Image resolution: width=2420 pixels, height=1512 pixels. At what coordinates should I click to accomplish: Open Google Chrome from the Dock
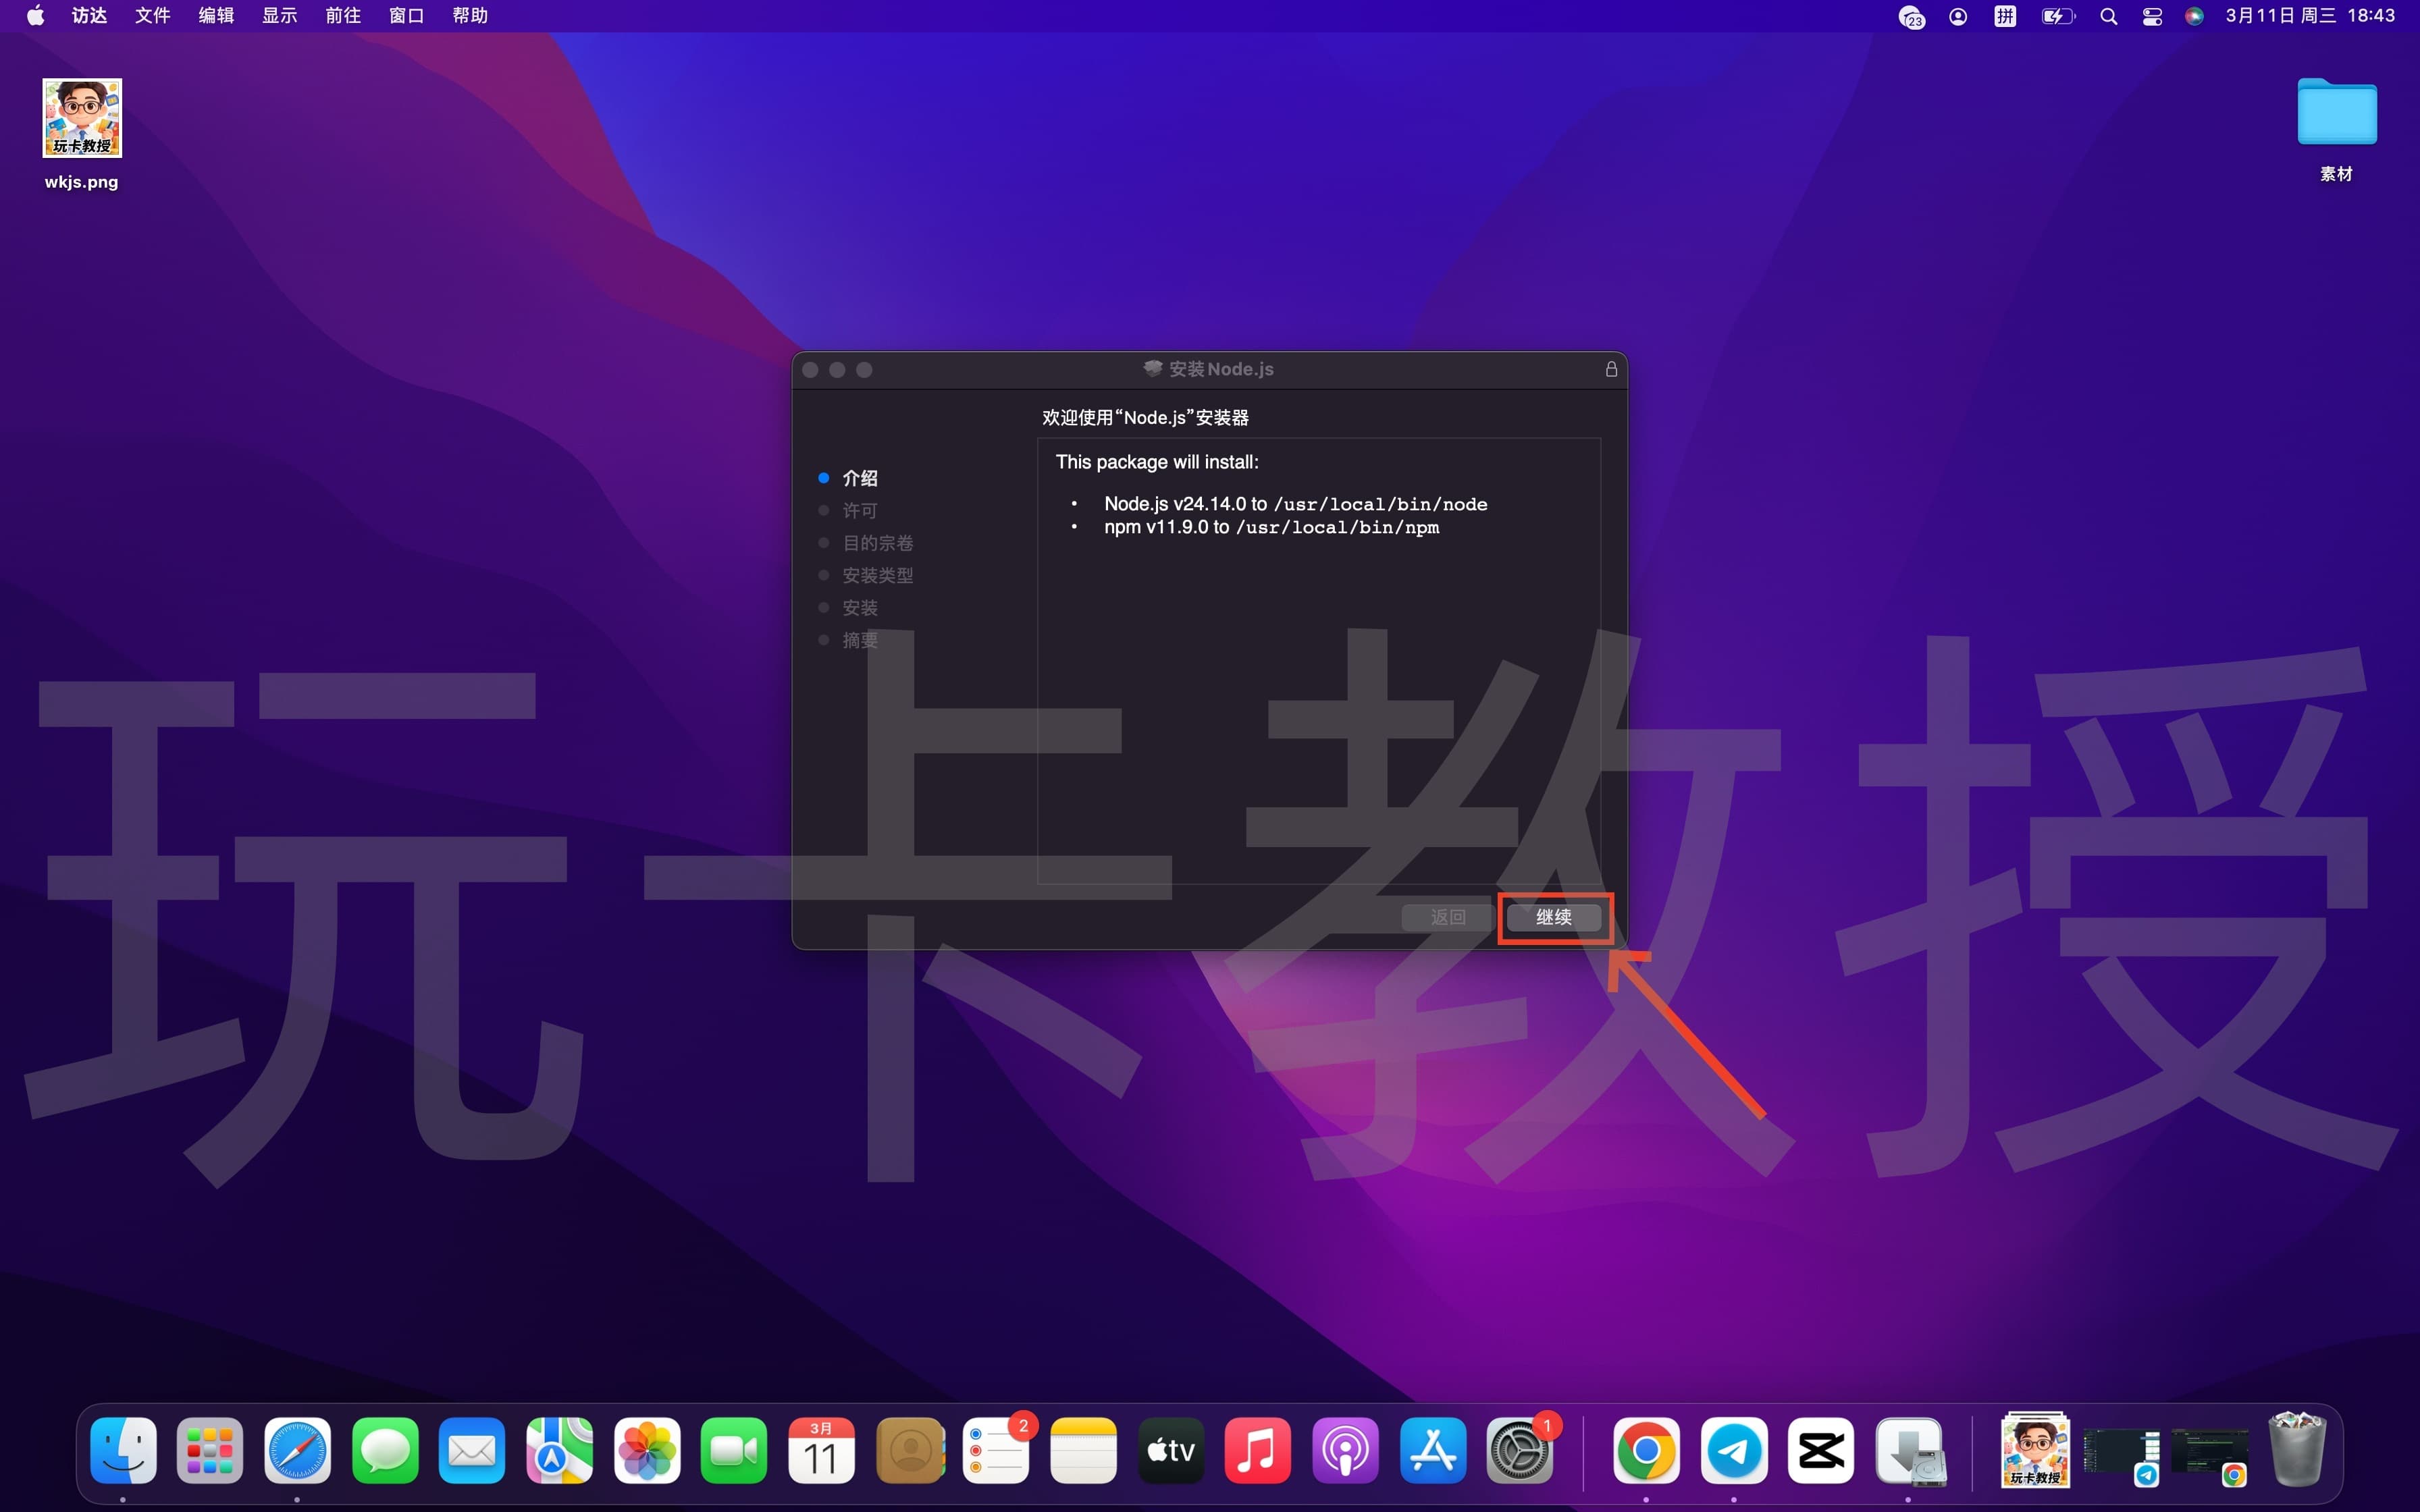point(1646,1451)
